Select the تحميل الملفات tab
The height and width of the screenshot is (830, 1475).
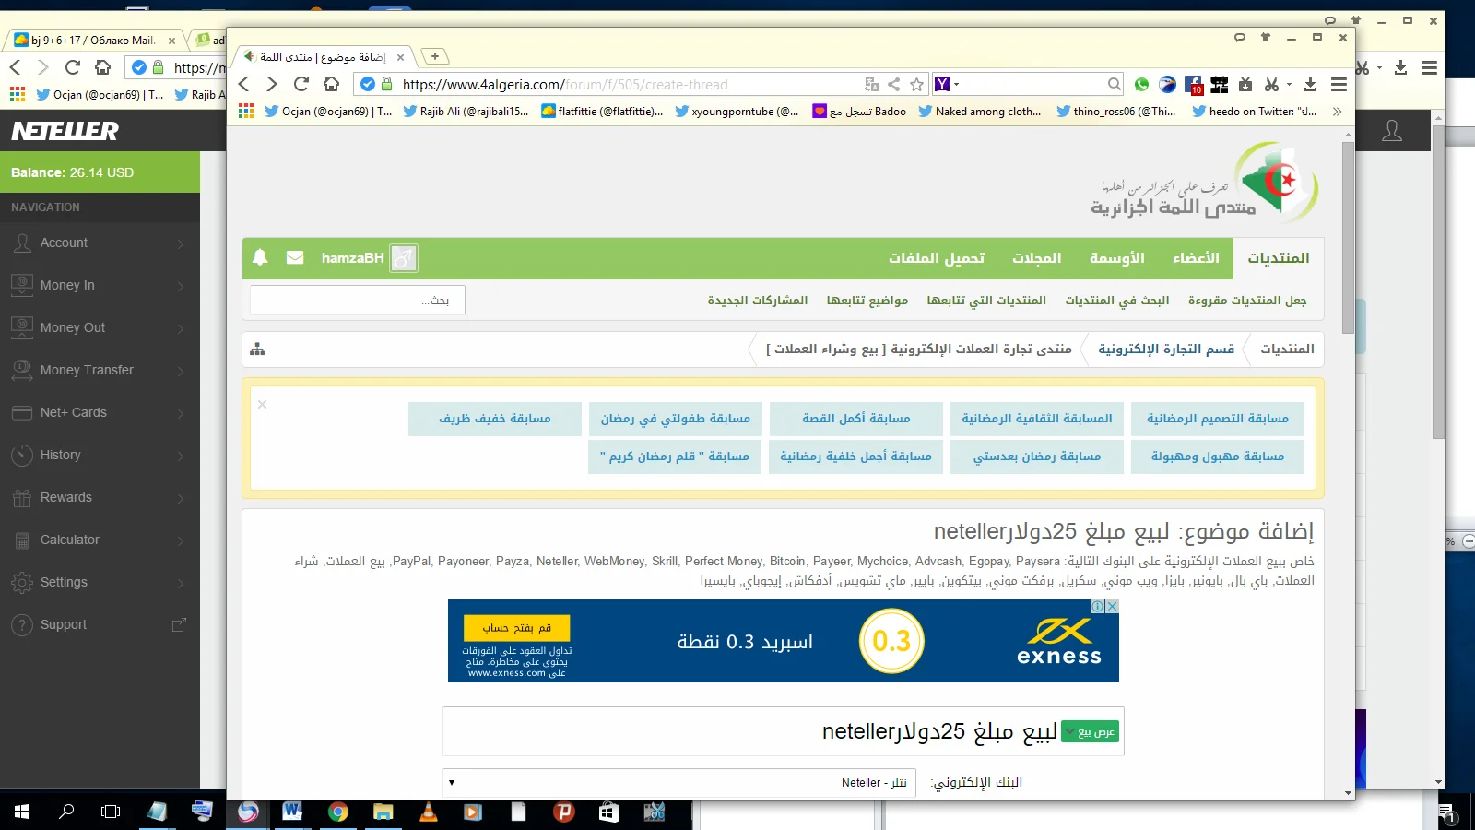[936, 258]
